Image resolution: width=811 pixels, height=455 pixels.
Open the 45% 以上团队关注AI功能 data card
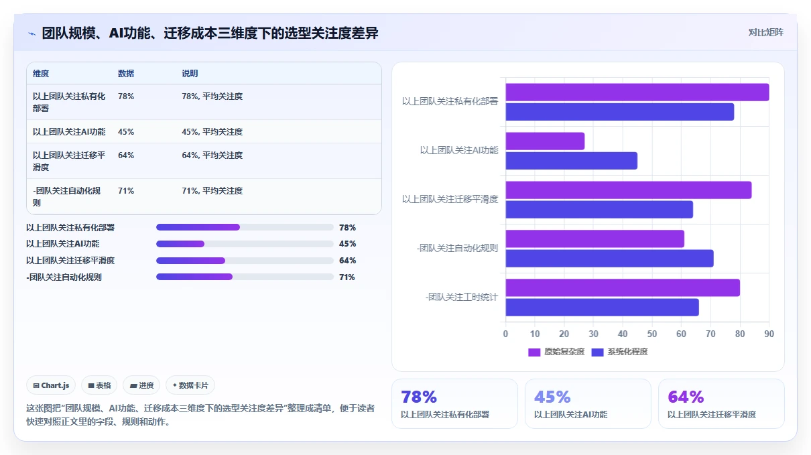[588, 403]
